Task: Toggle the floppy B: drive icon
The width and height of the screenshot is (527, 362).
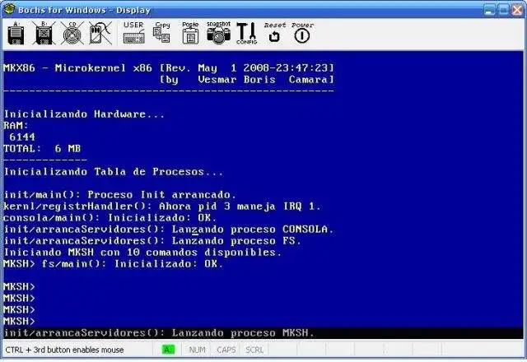Action: point(44,34)
